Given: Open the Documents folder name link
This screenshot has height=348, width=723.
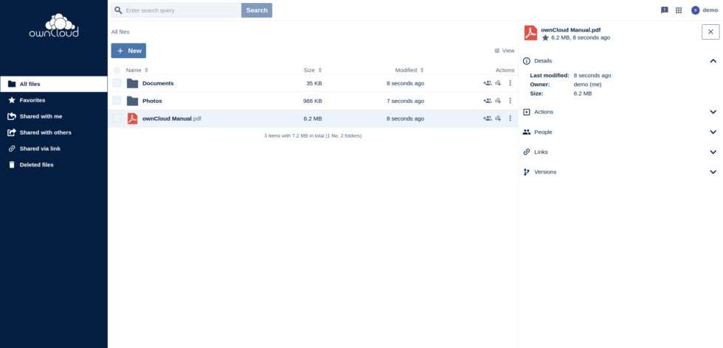Looking at the screenshot, I should [158, 83].
